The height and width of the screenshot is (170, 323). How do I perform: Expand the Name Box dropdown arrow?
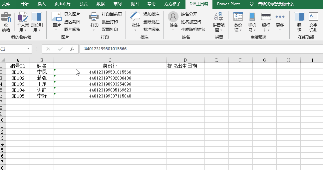point(28,49)
